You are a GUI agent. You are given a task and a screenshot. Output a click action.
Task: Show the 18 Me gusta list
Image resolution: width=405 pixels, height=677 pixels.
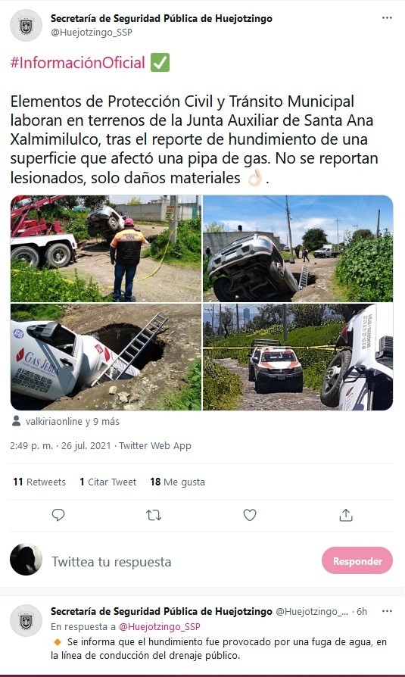[x=177, y=482]
